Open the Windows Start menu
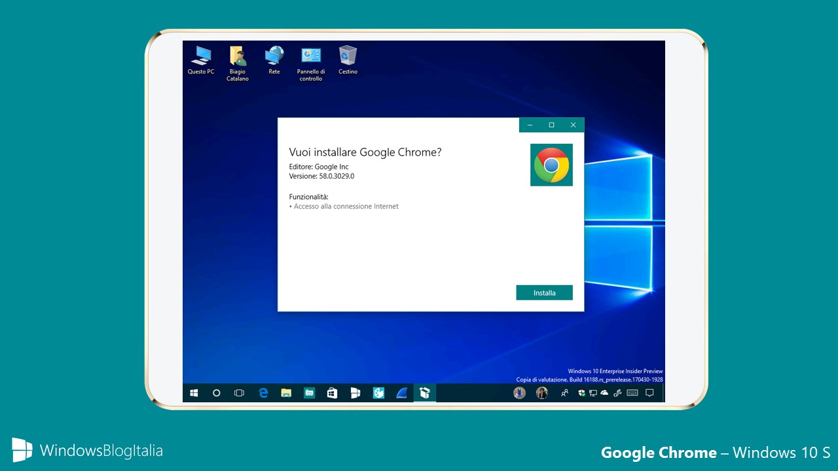Image resolution: width=838 pixels, height=471 pixels. 194,393
